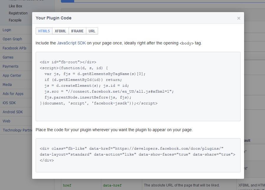The height and width of the screenshot is (190, 265).
Task: Click the 'Place the code for your plugin' instruction
Action: click(x=114, y=130)
